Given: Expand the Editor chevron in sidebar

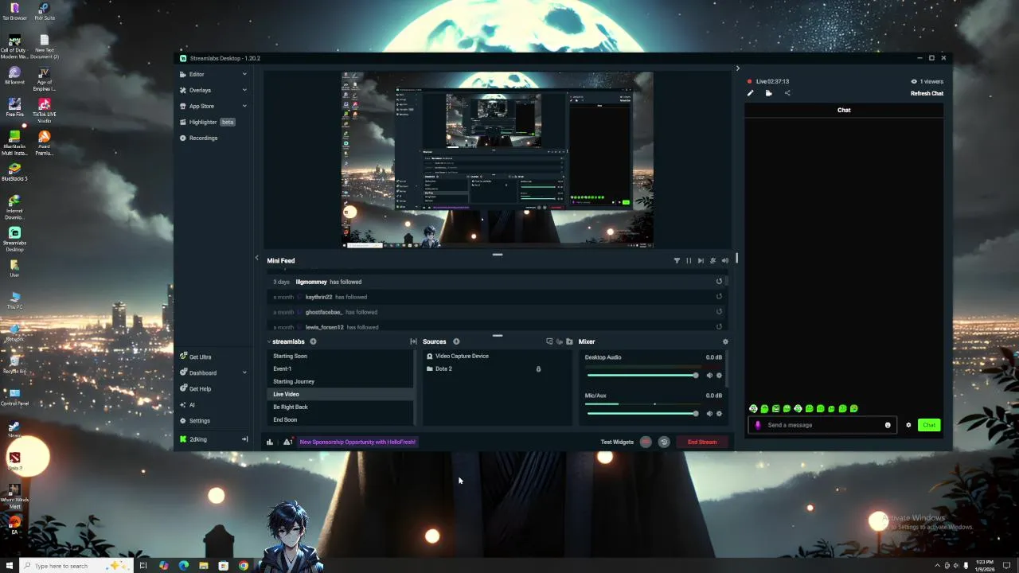Looking at the screenshot, I should [244, 74].
